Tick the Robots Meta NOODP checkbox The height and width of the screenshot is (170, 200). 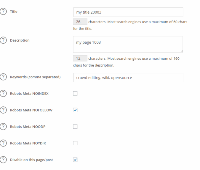(x=75, y=127)
